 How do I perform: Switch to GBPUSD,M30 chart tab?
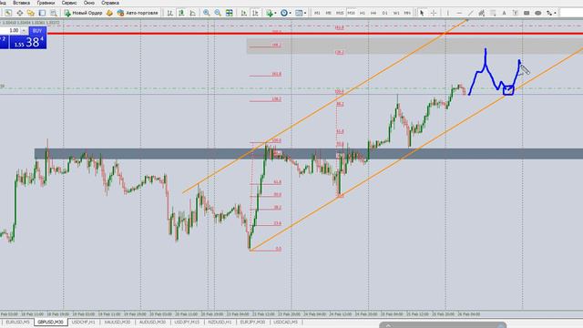[x=50, y=322]
